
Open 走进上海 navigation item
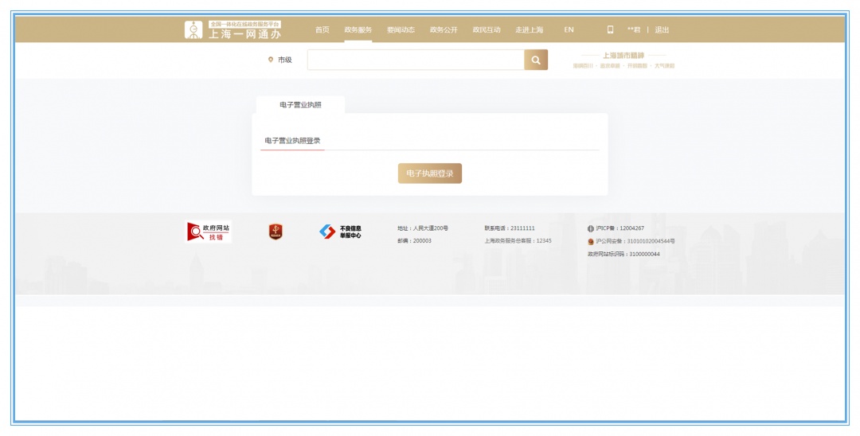(530, 29)
